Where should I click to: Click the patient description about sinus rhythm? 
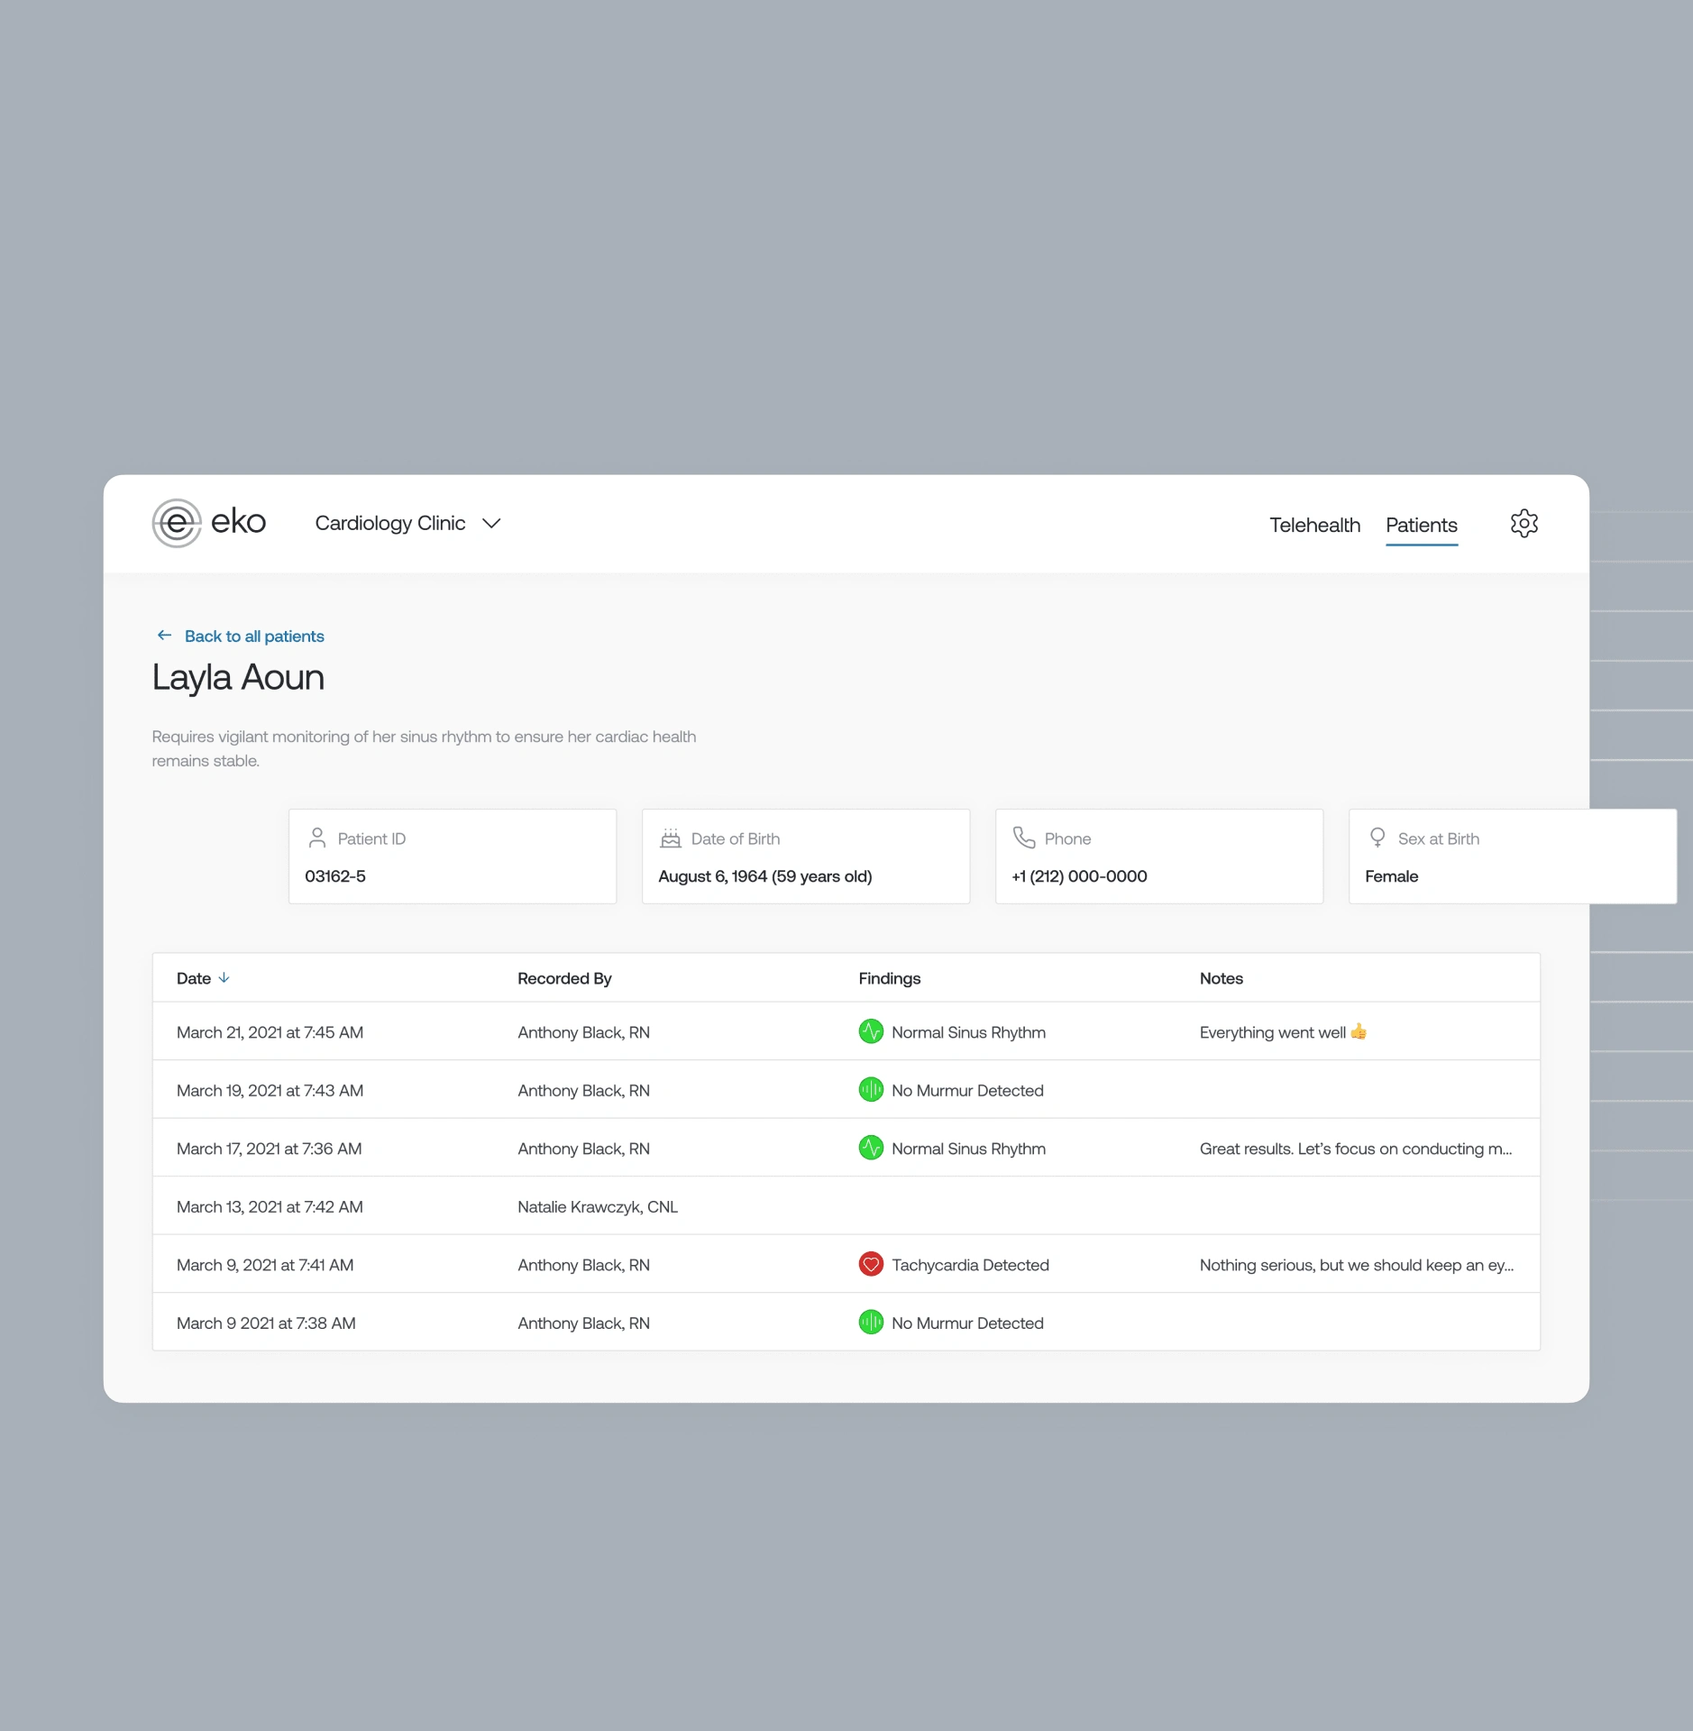[x=424, y=748]
